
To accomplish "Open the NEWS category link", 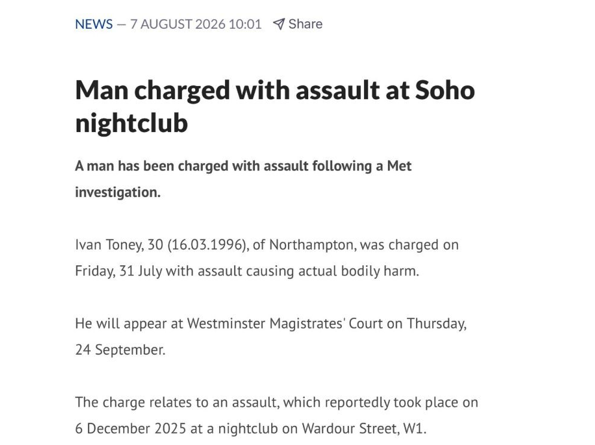I will pyautogui.click(x=94, y=24).
